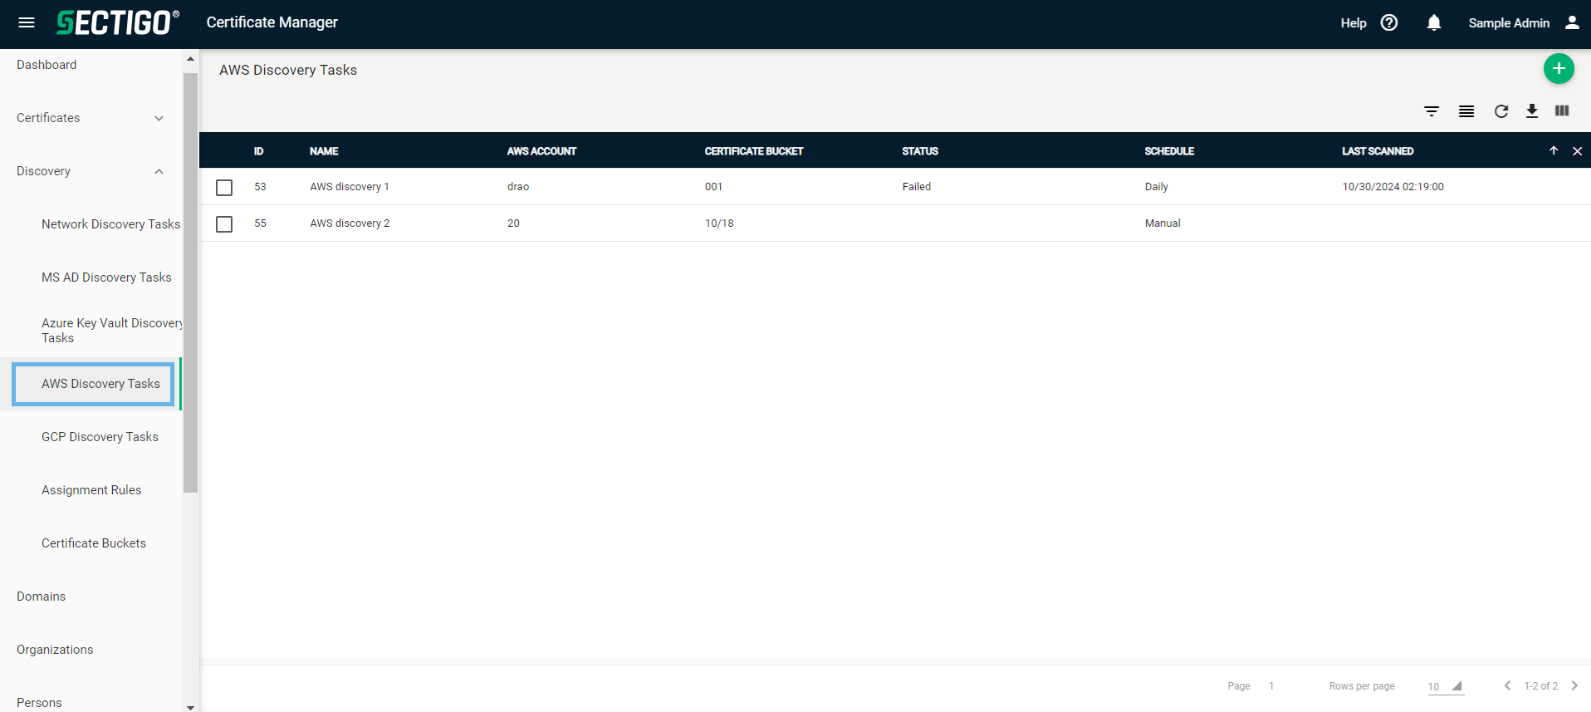Go to the next page arrow
1591x712 pixels.
pyautogui.click(x=1574, y=685)
